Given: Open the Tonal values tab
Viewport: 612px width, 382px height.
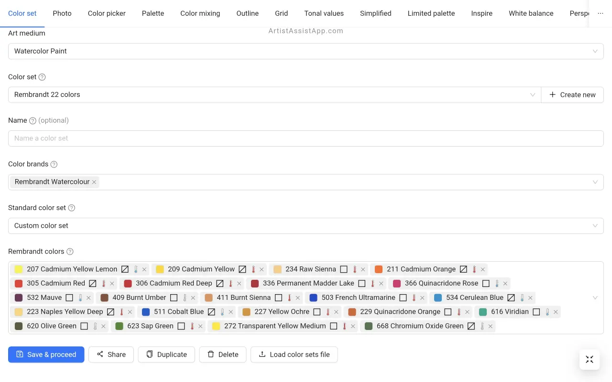Looking at the screenshot, I should pyautogui.click(x=324, y=13).
